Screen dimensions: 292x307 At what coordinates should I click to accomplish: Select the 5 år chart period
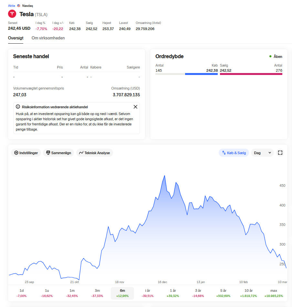click(x=223, y=293)
